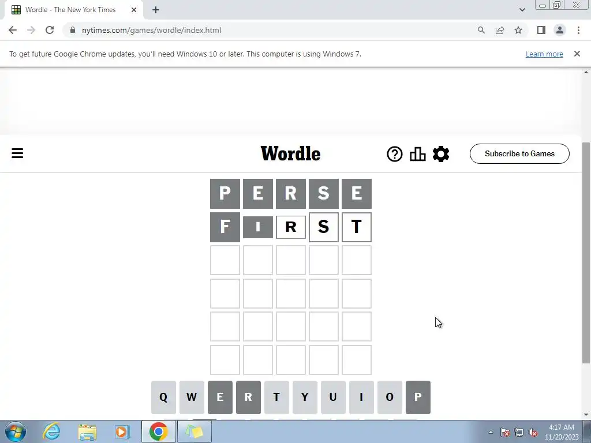
Task: Tap the O key on the keyboard
Action: pyautogui.click(x=390, y=397)
